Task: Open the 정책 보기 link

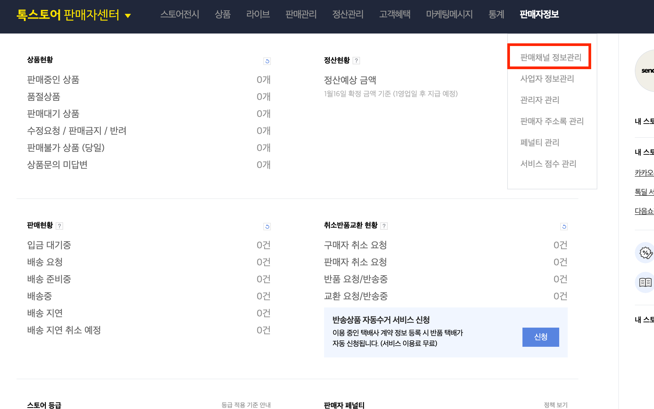Action: (555, 405)
